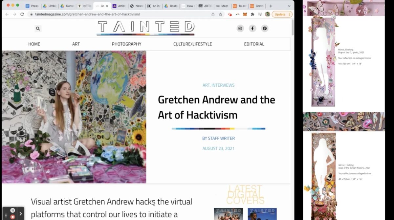Screen dimensions: 394x220
Task: Switch to the How tab
Action: pos(188,6)
